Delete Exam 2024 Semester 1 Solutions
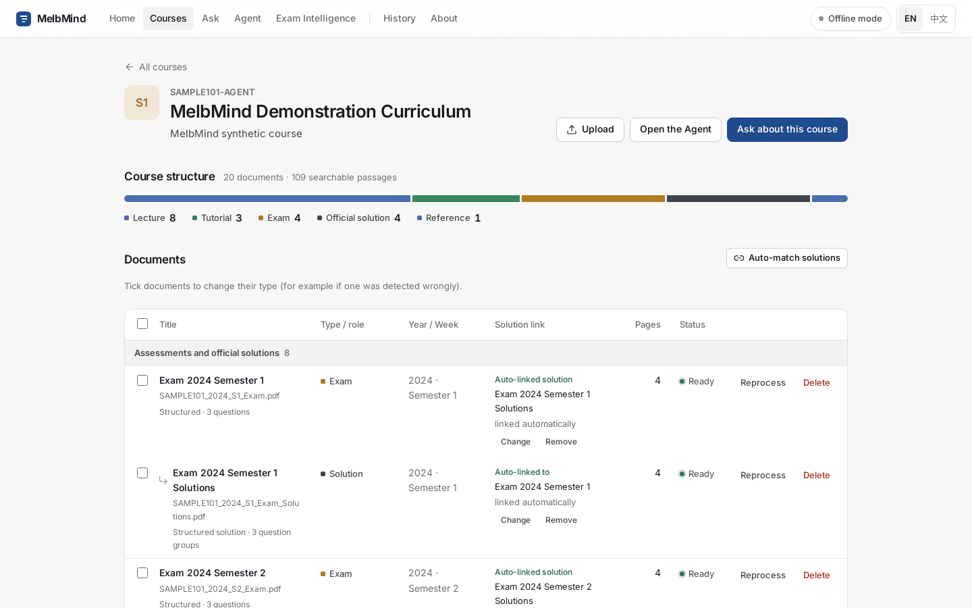Screen dimensions: 972x608 817,475
